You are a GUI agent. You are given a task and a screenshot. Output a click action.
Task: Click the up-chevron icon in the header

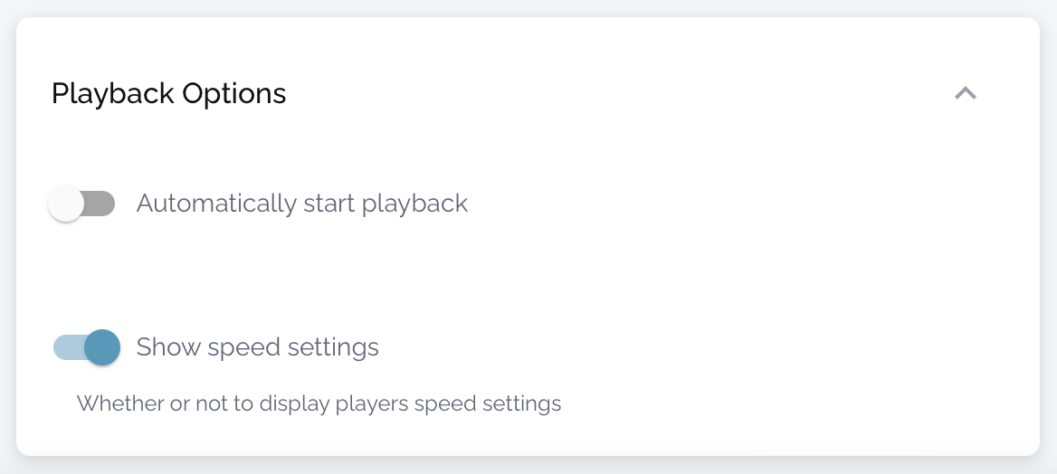pyautogui.click(x=966, y=93)
